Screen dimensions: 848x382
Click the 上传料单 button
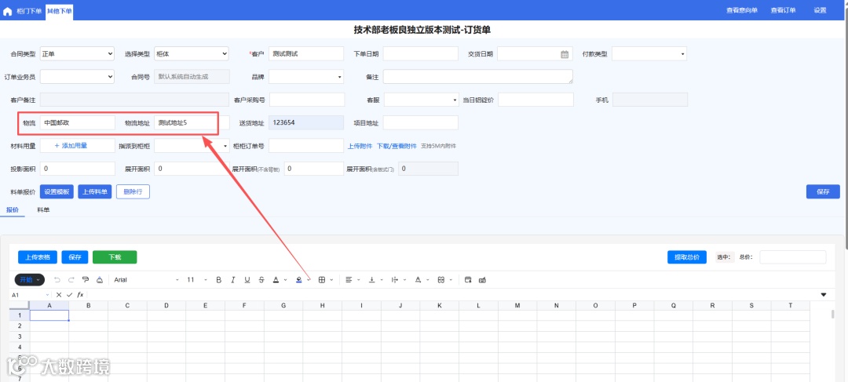[x=95, y=192]
